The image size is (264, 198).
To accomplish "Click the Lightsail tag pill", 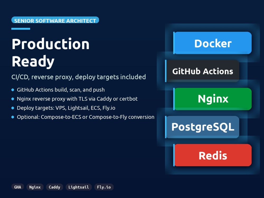I will point(79,187).
